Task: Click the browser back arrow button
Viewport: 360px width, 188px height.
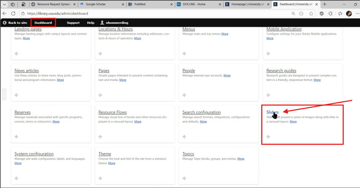Action: coord(5,13)
